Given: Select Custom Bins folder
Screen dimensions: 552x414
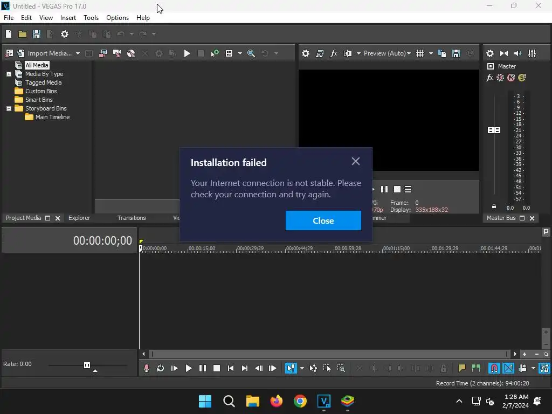Looking at the screenshot, I should 41,91.
